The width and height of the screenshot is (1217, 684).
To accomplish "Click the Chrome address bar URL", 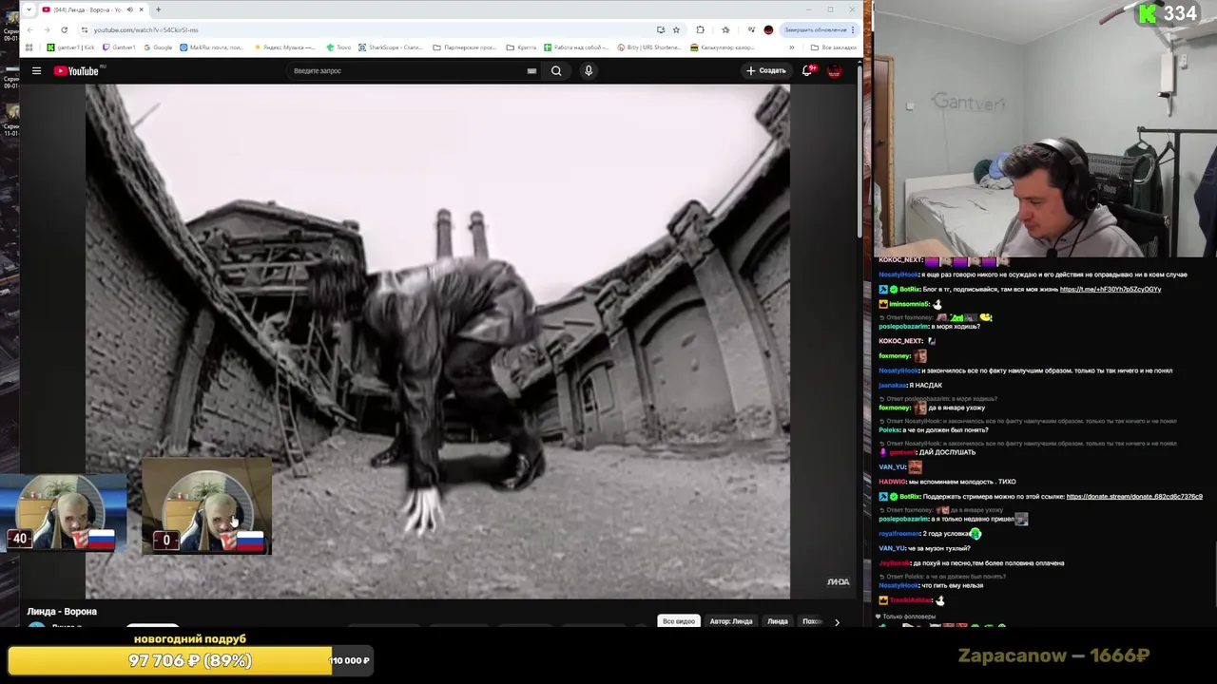I will (x=145, y=29).
